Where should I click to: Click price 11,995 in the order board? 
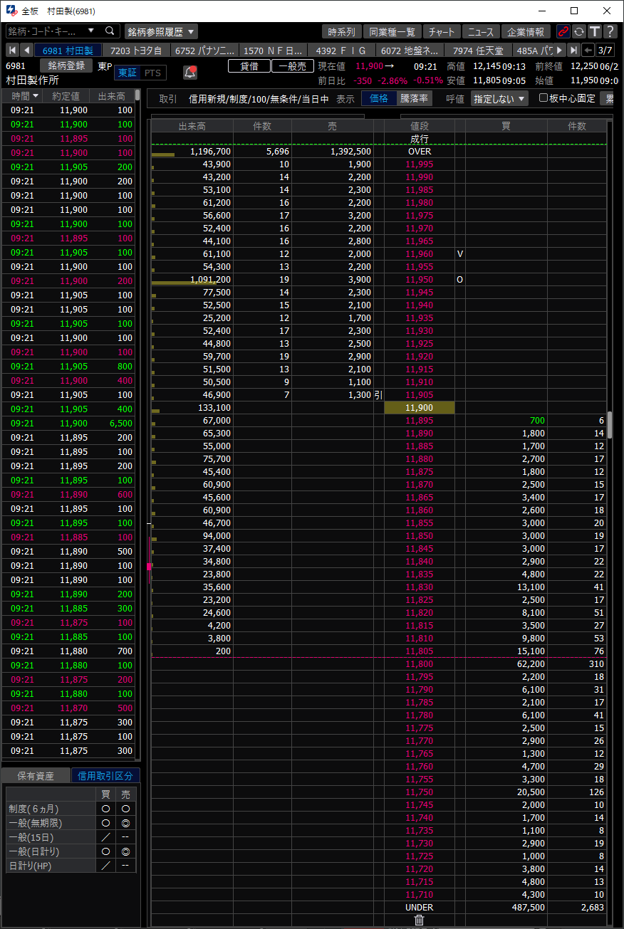coord(419,164)
